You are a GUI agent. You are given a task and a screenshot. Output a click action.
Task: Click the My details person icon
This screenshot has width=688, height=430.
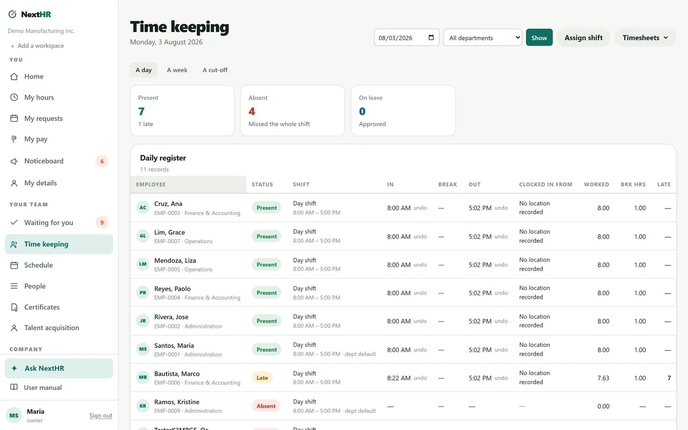(14, 183)
